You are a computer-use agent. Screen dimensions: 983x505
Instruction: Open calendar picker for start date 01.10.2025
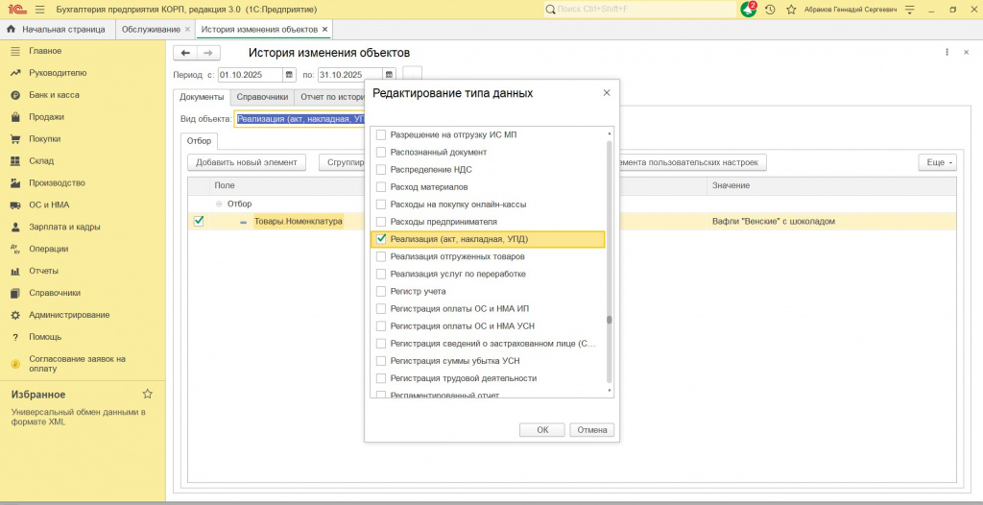point(289,75)
